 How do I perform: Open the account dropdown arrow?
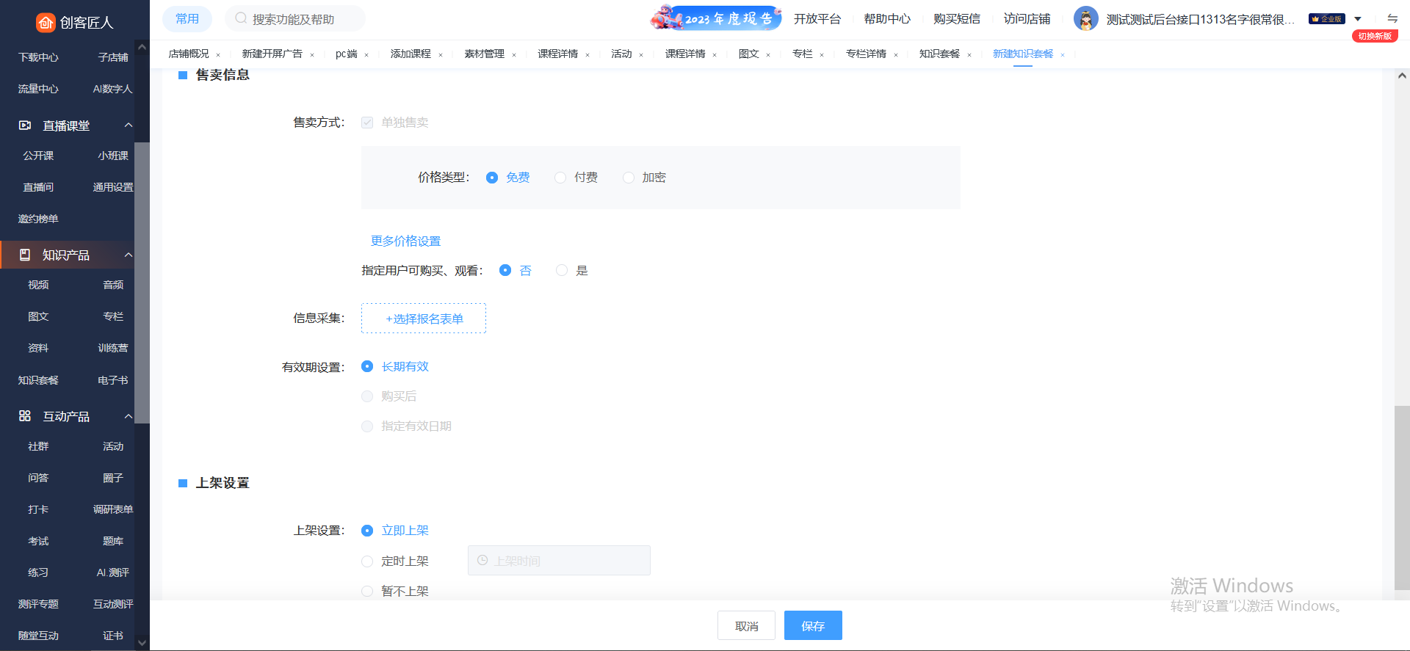click(1358, 19)
